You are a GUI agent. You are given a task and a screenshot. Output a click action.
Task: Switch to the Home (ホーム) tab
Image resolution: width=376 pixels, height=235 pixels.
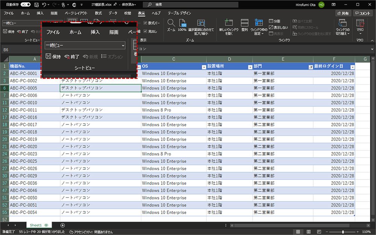pyautogui.click(x=25, y=13)
